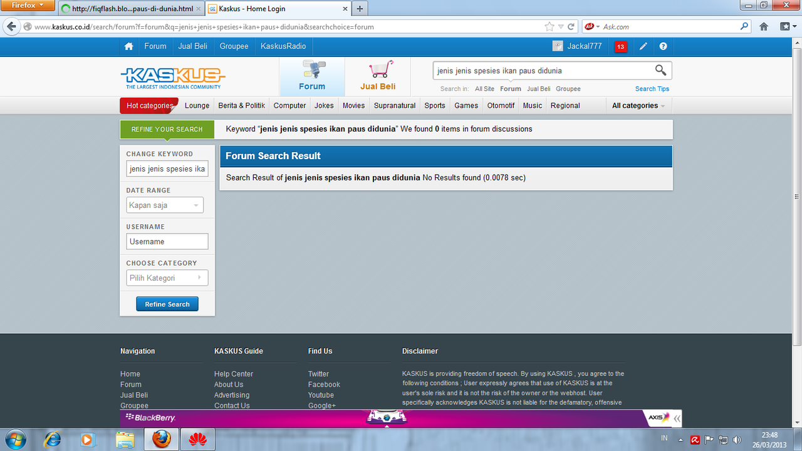The height and width of the screenshot is (451, 802).
Task: Open the Otomotif category
Action: tap(501, 105)
